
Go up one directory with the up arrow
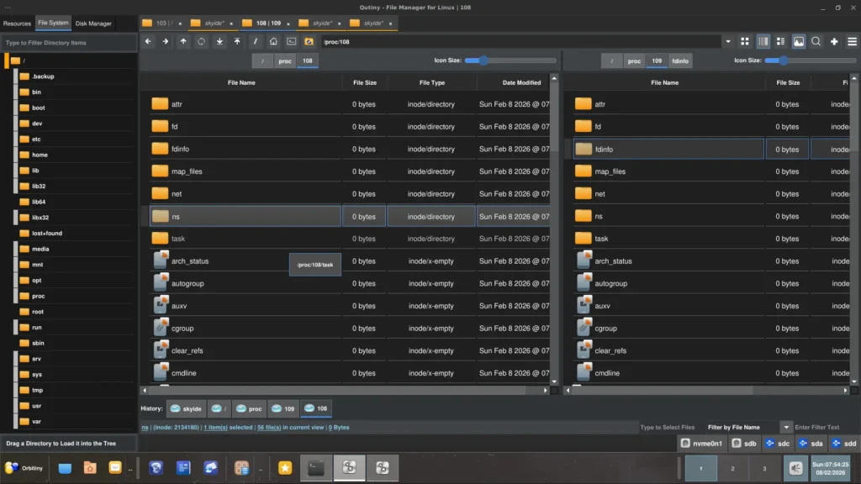click(x=183, y=41)
